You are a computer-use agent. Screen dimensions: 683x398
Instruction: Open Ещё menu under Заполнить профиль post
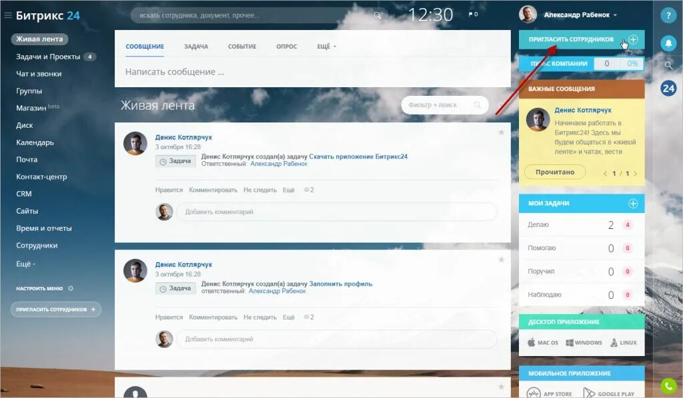pyautogui.click(x=288, y=317)
